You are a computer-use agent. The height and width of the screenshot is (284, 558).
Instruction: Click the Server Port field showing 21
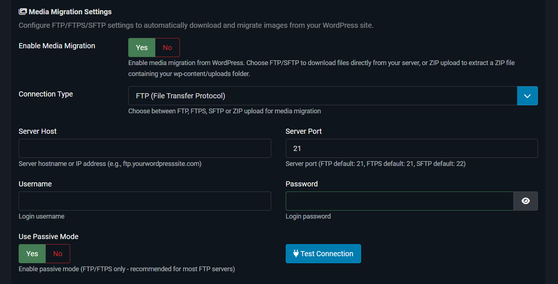411,148
